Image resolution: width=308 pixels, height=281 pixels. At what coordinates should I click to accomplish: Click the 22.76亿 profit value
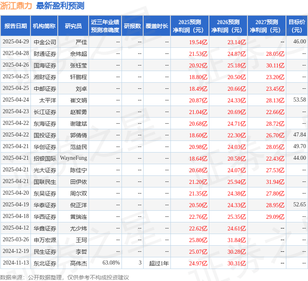pos(198,217)
